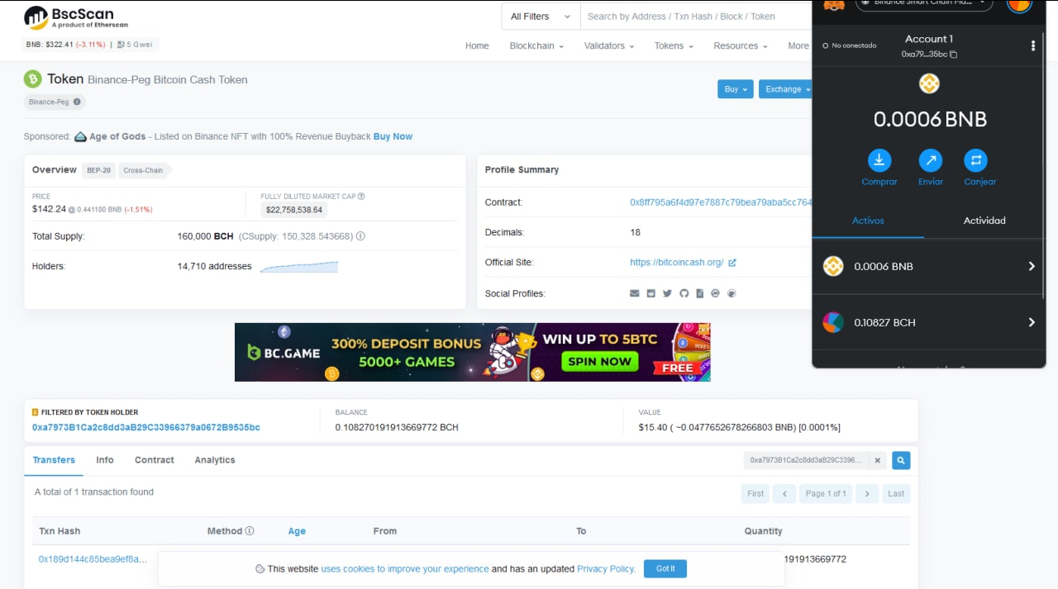Open token holder address 0xa7973B1Ca2c8dd3a...
This screenshot has width=1058, height=589.
[x=146, y=427]
